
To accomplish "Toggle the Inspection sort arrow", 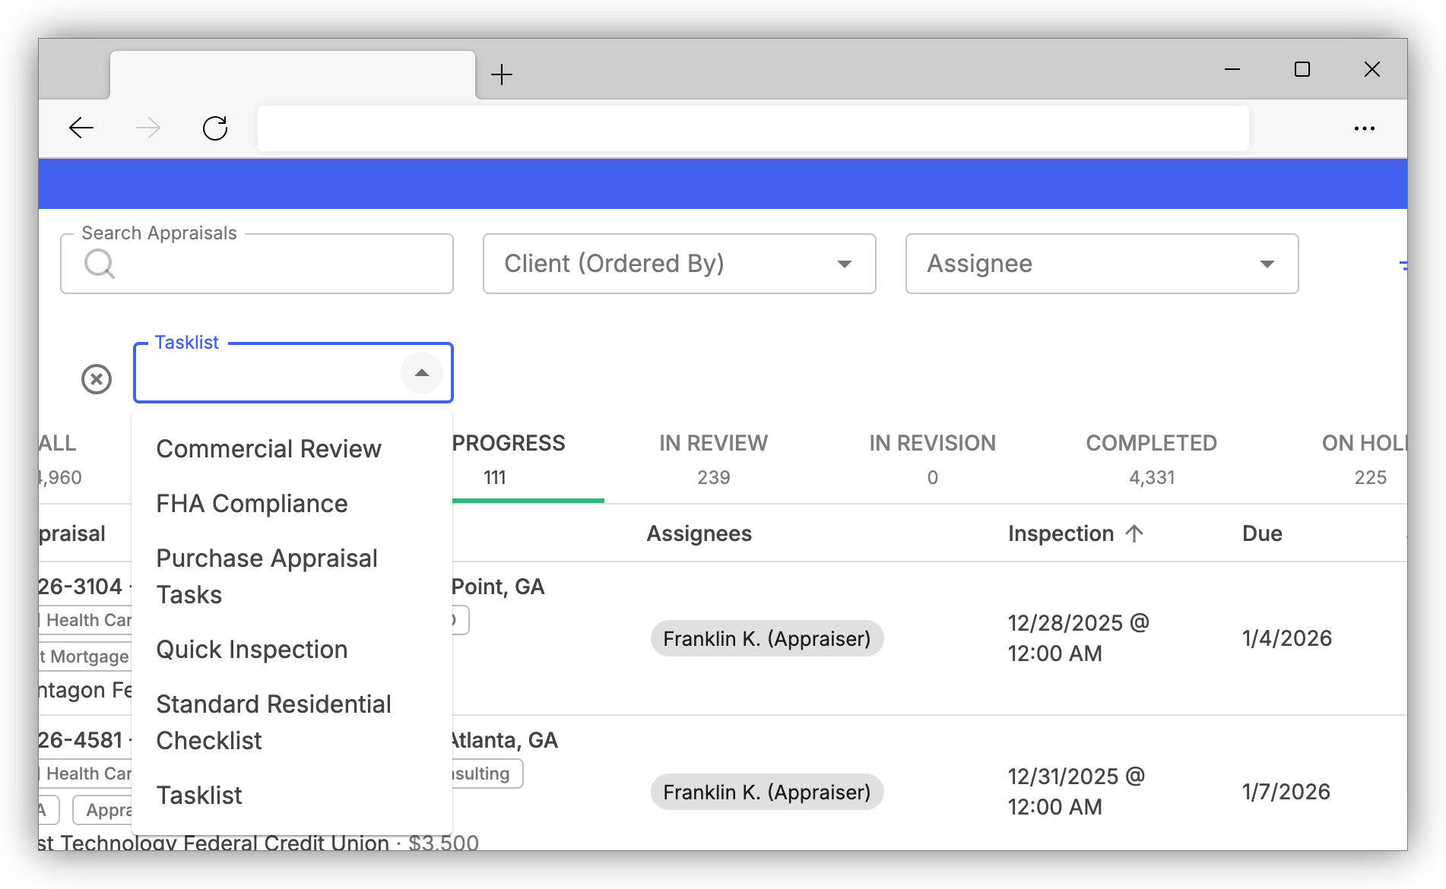I will tap(1134, 533).
